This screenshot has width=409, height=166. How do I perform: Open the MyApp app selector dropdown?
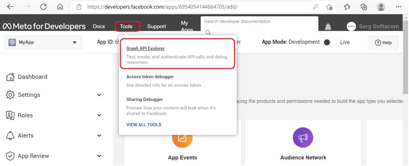[43, 42]
